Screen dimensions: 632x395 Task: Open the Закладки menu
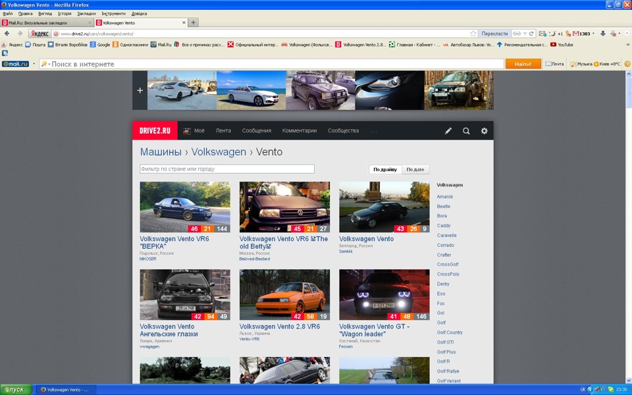pos(86,13)
